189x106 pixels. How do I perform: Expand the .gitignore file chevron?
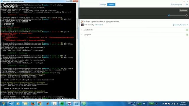(x=82, y=35)
